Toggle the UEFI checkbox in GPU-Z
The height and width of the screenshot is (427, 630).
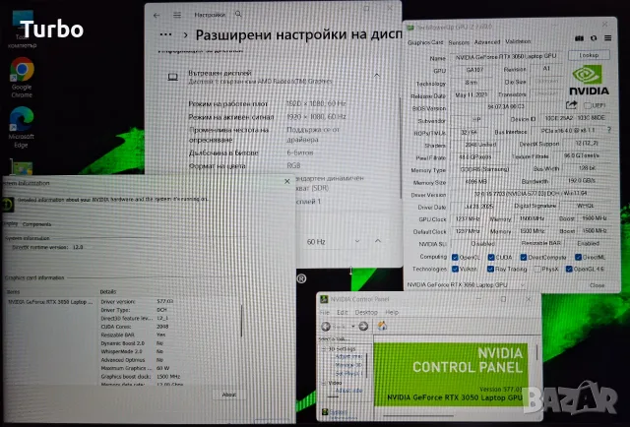click(587, 105)
